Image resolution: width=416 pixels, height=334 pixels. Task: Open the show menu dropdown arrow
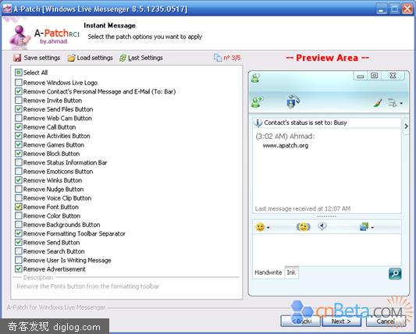[401, 103]
